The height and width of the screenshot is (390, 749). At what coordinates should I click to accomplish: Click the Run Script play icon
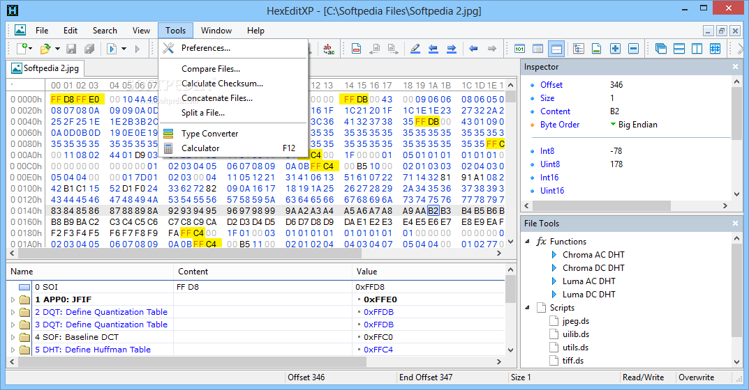111,48
